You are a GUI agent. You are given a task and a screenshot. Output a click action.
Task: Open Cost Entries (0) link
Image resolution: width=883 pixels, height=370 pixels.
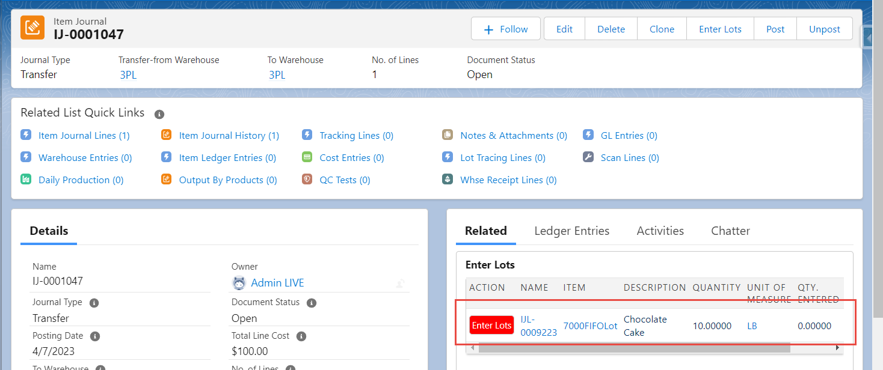[352, 158]
